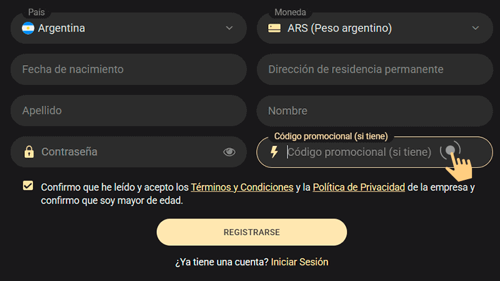Show password with the eye icon
This screenshot has height=281, width=500.
[229, 152]
